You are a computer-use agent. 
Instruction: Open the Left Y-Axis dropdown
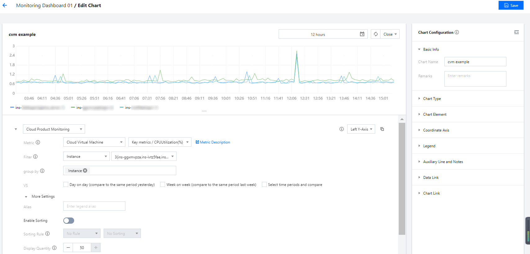[361, 129]
